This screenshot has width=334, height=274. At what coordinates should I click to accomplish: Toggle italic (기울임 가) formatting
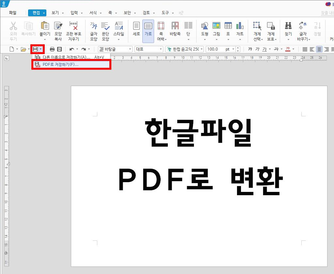257,49
